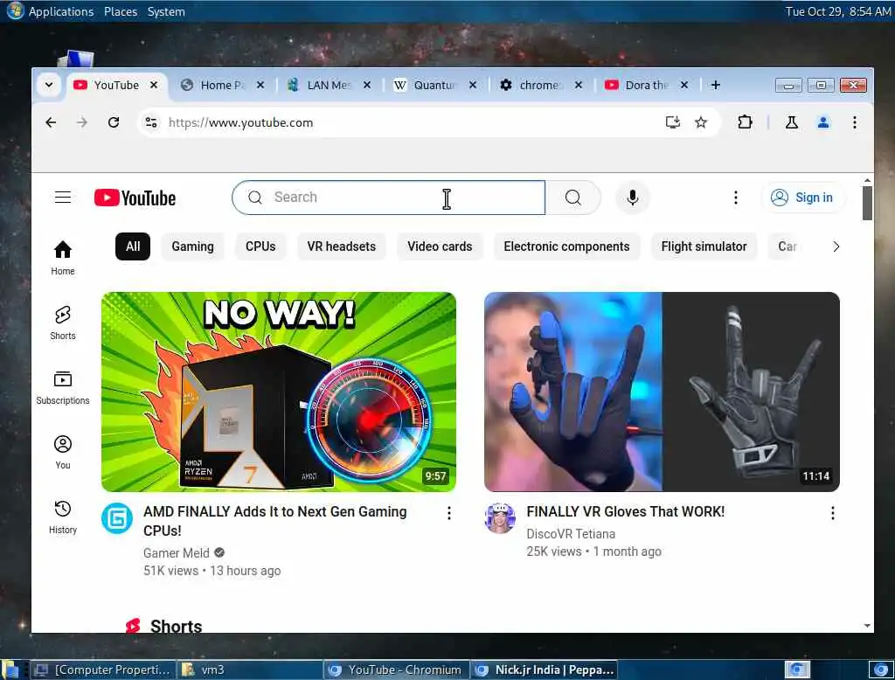Click scrollbar down arrow
Image resolution: width=895 pixels, height=680 pixels.
coord(867,627)
